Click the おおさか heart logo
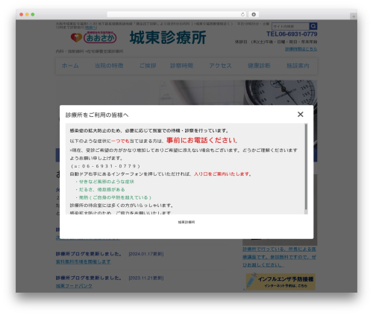 pos(93,37)
